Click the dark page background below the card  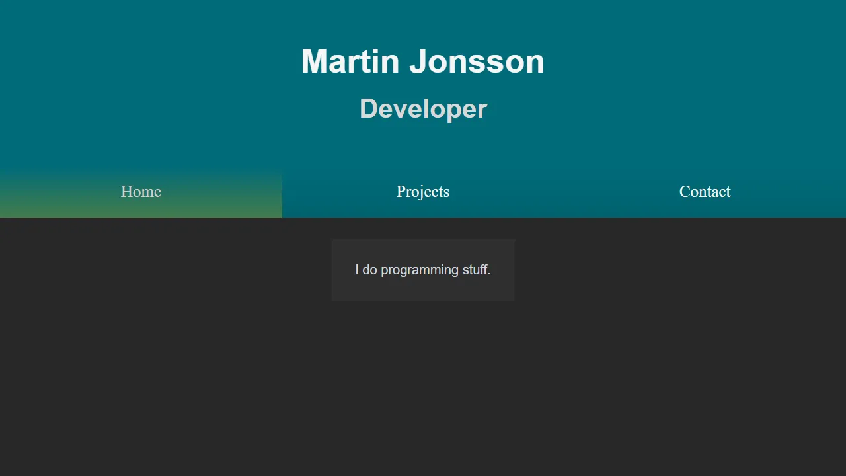423,383
